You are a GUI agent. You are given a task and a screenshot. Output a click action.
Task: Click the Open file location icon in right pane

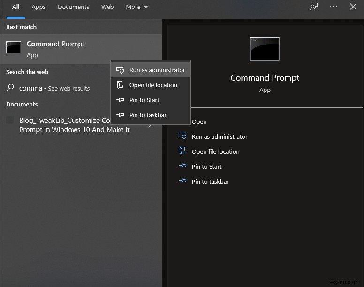coord(182,151)
